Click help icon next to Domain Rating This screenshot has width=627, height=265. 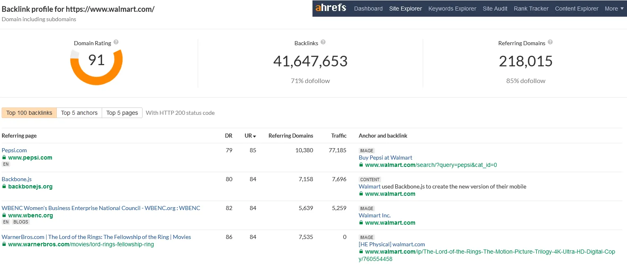[x=116, y=42]
